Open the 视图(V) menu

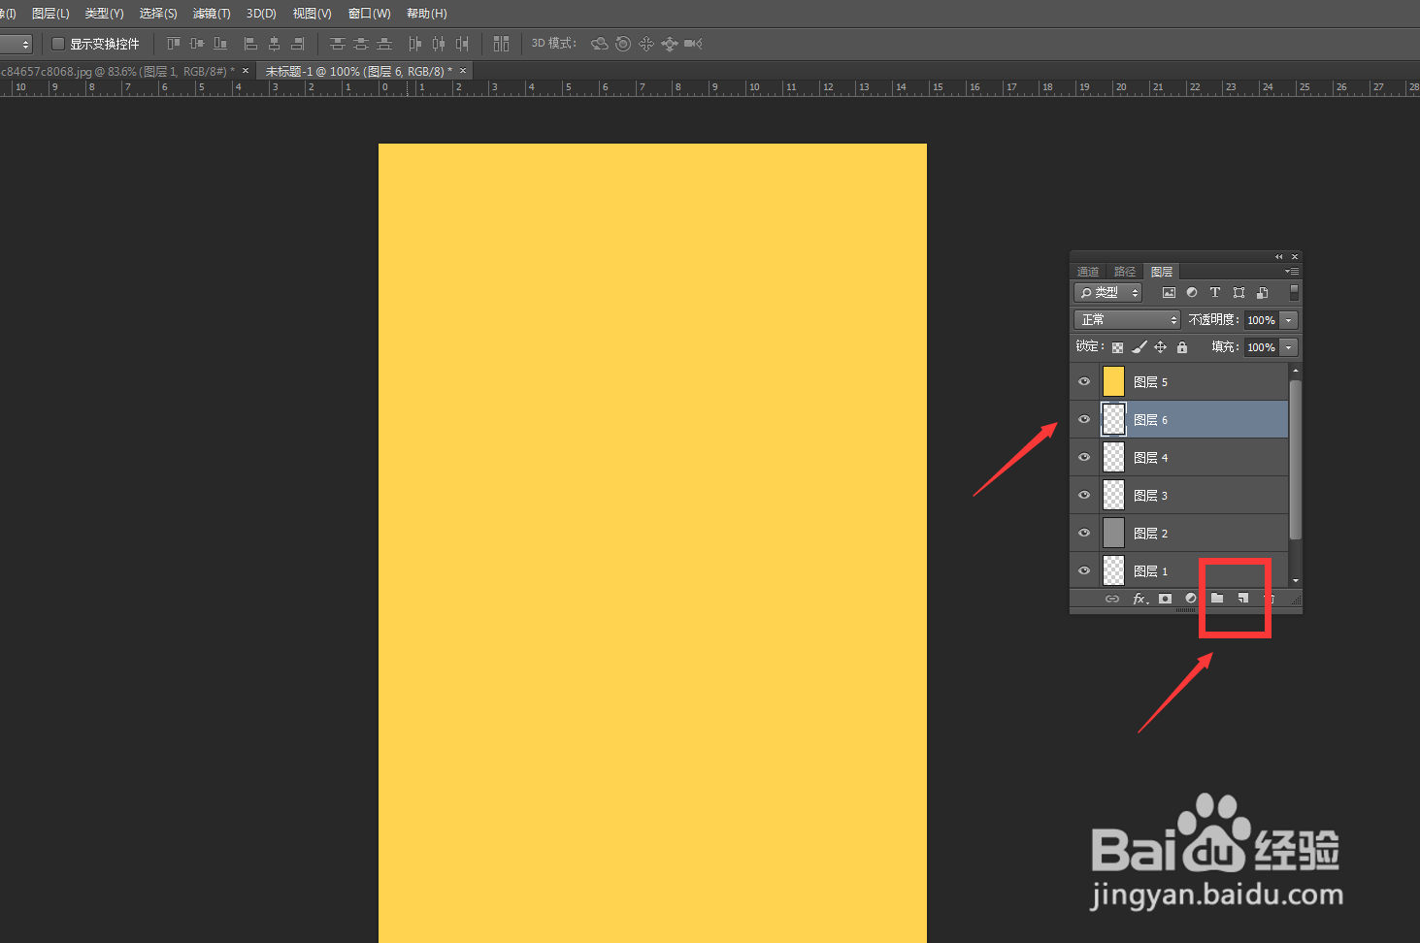pyautogui.click(x=313, y=14)
